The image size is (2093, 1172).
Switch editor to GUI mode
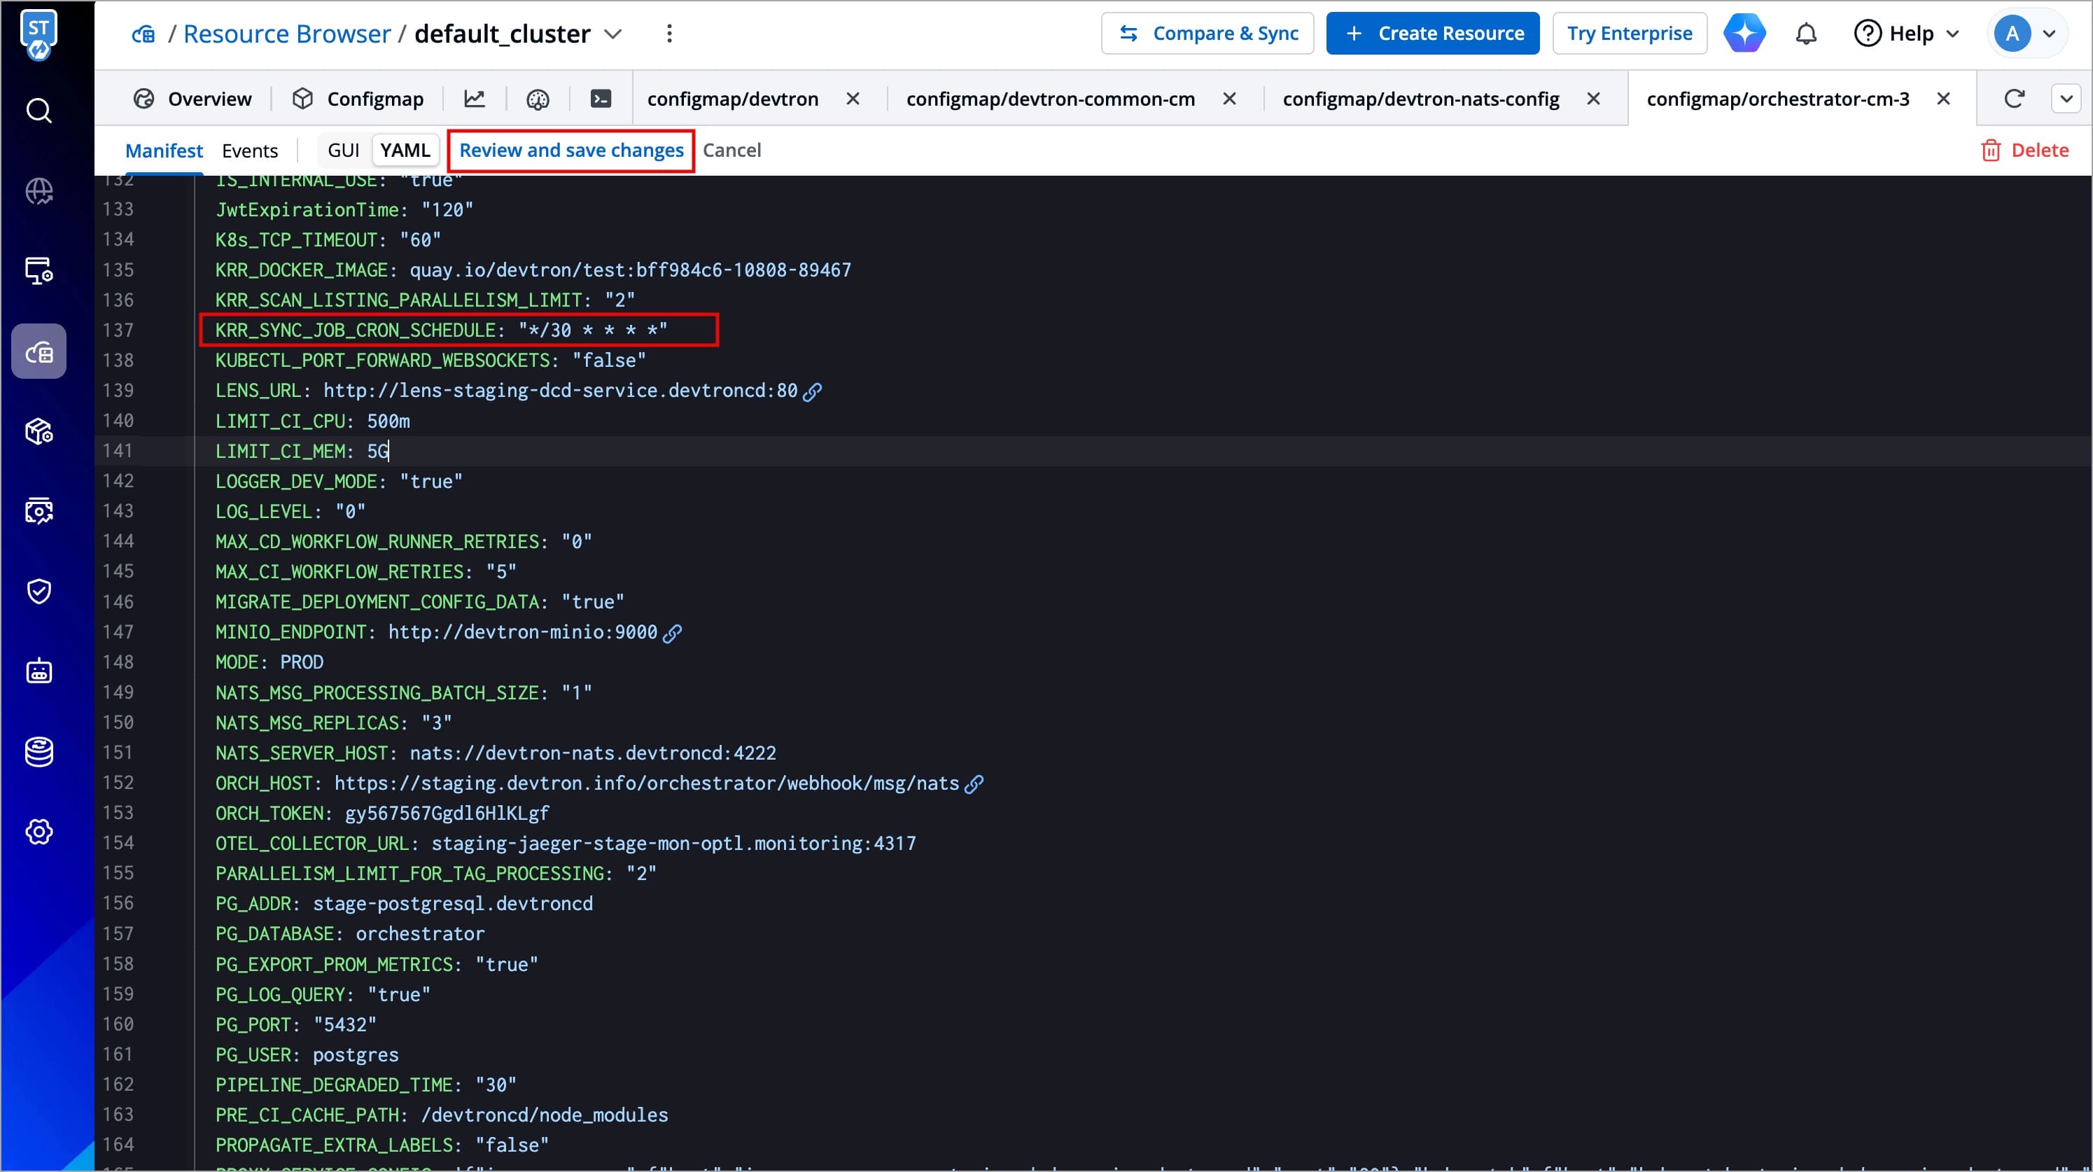point(343,151)
